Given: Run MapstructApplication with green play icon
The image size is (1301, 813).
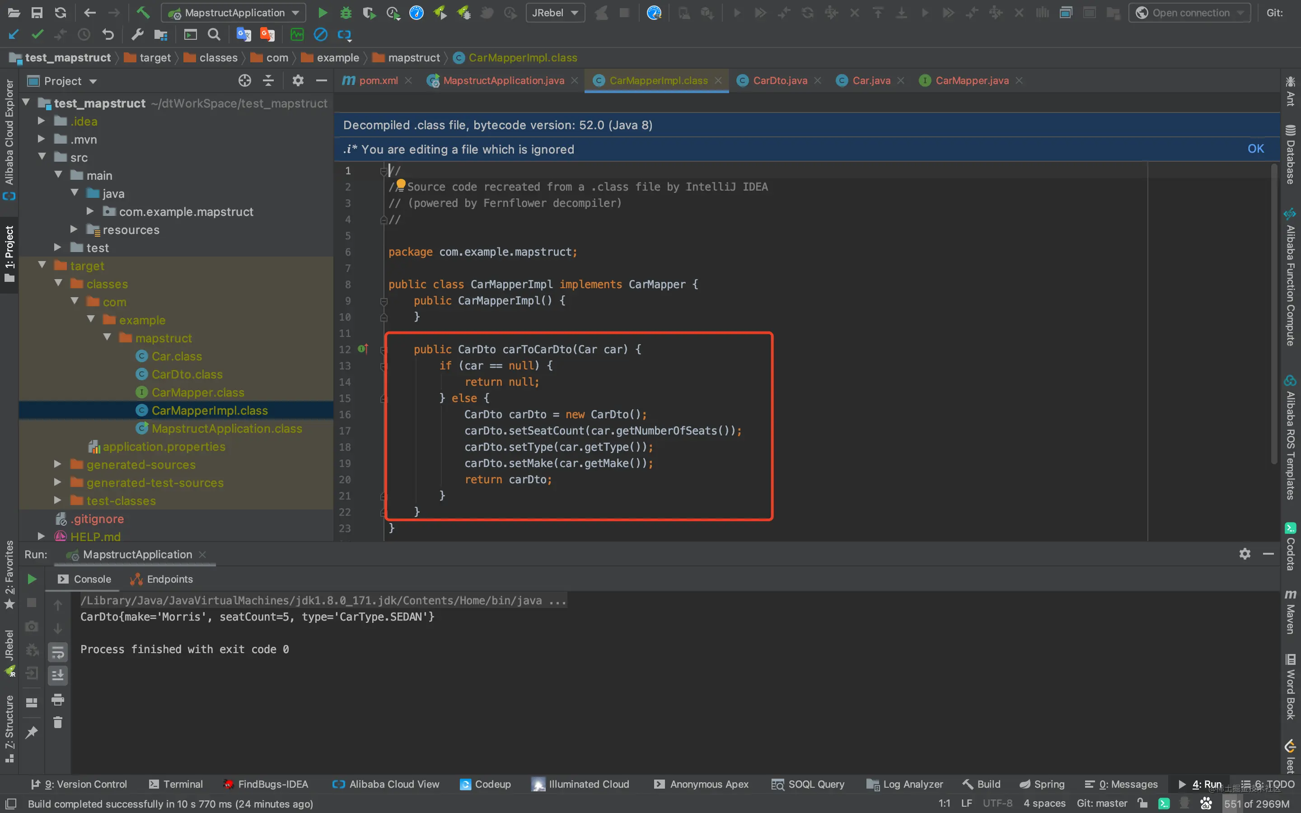Looking at the screenshot, I should [x=323, y=12].
